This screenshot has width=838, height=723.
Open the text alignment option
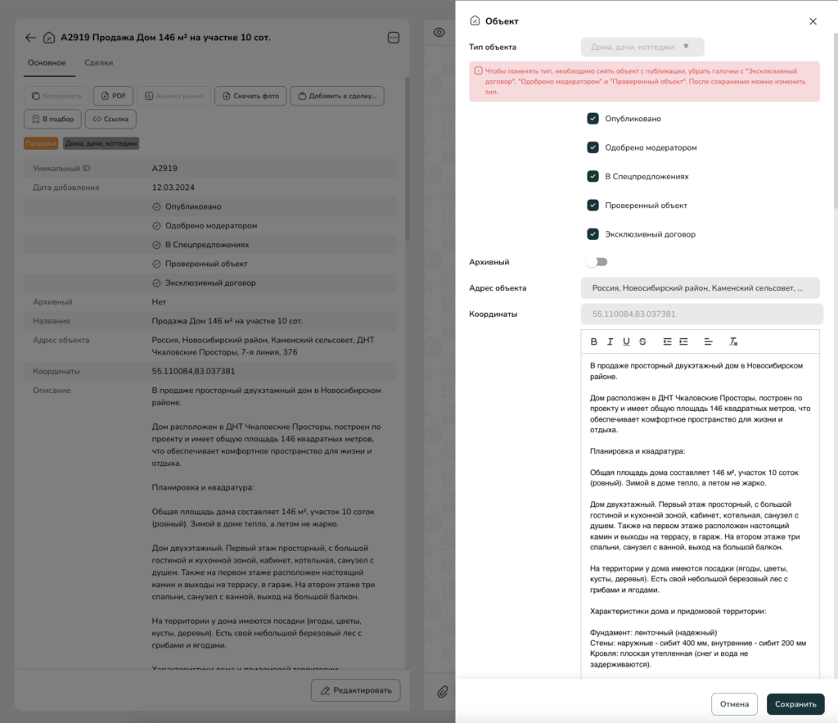[x=709, y=341]
